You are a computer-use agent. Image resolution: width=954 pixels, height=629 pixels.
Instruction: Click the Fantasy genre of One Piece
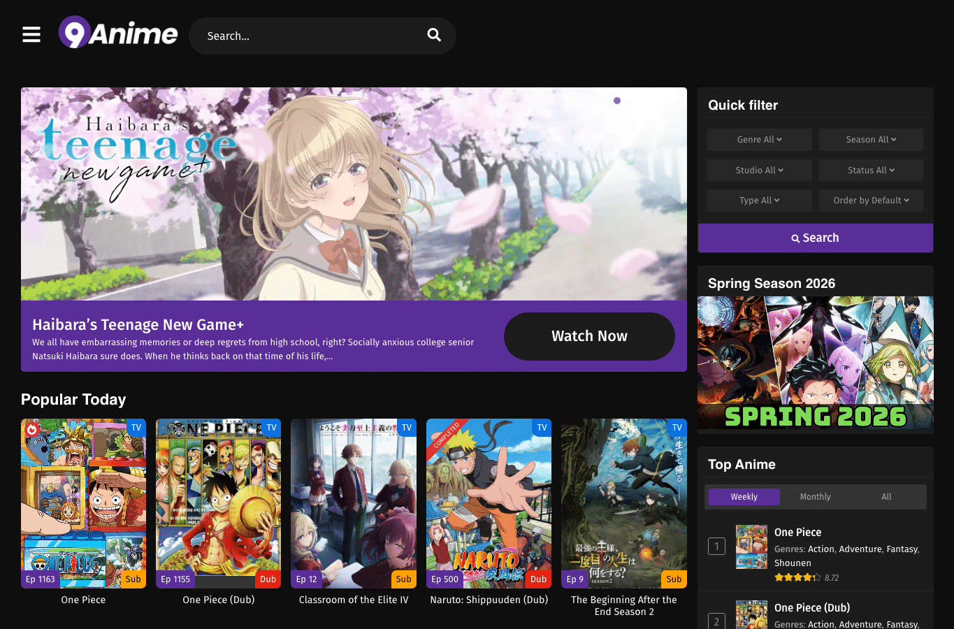[x=902, y=549]
